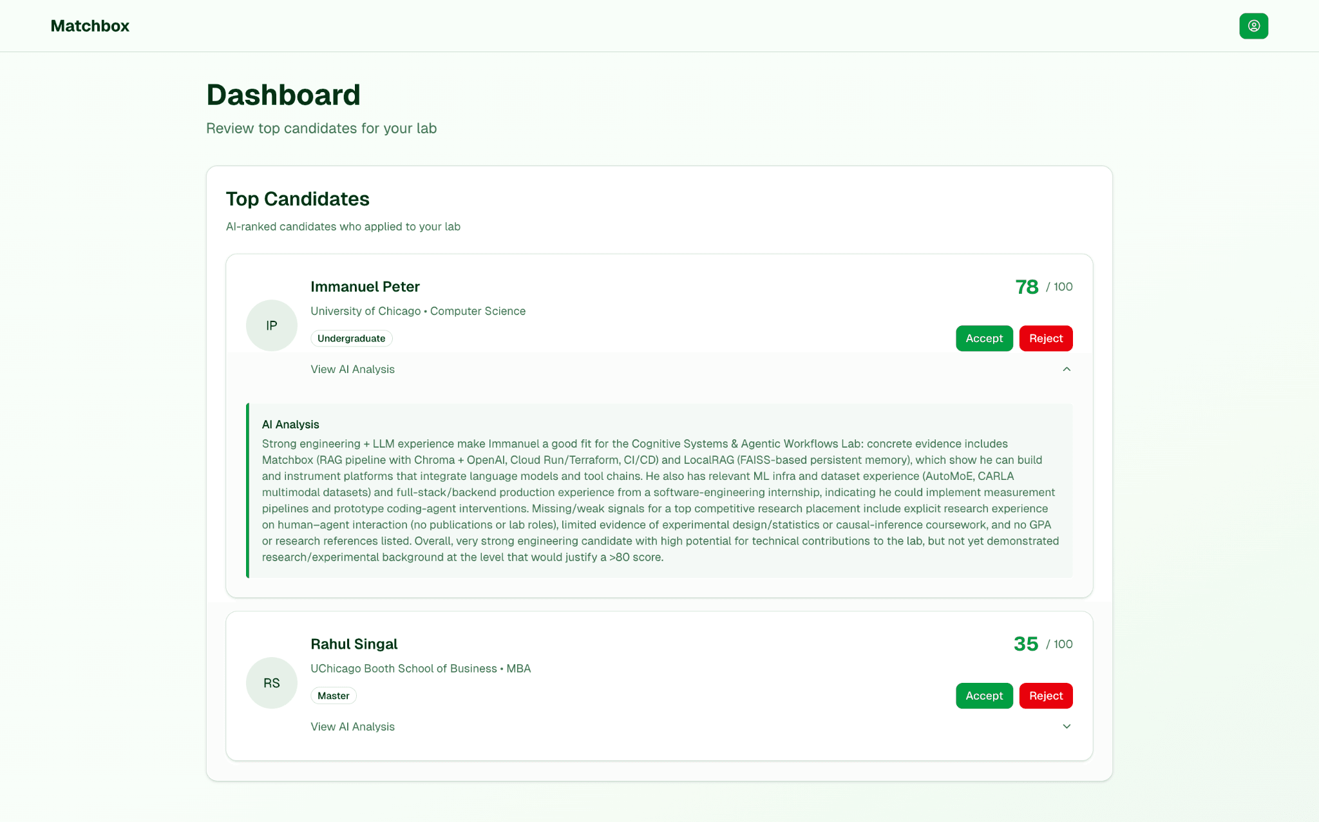Click the RS avatar for Rahul Singal
This screenshot has width=1319, height=822.
272,683
